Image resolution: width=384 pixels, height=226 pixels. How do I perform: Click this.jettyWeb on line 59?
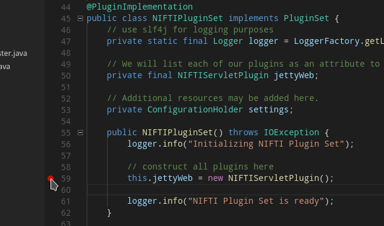click(x=160, y=178)
